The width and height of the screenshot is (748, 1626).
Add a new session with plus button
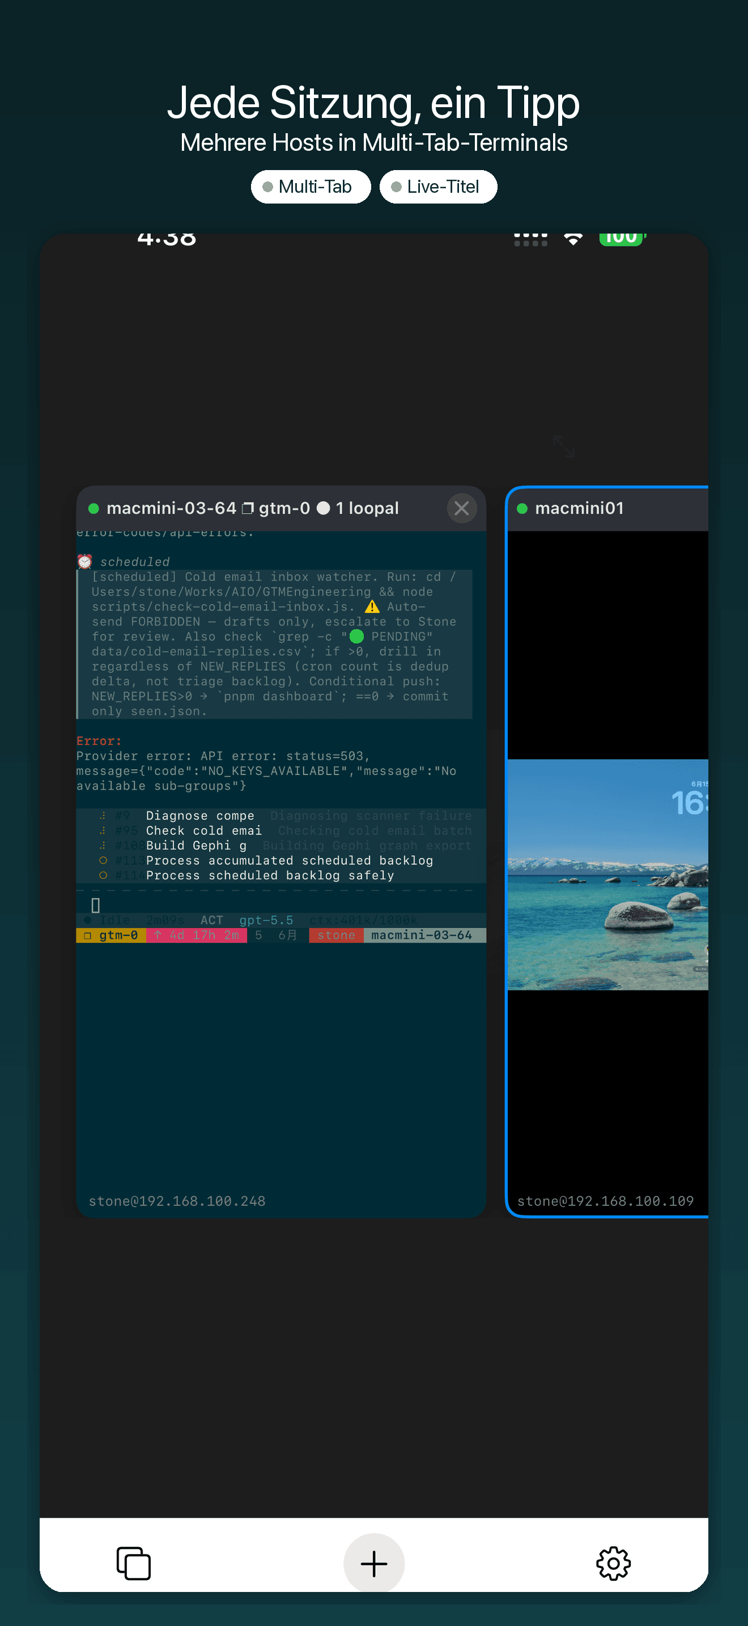click(374, 1563)
